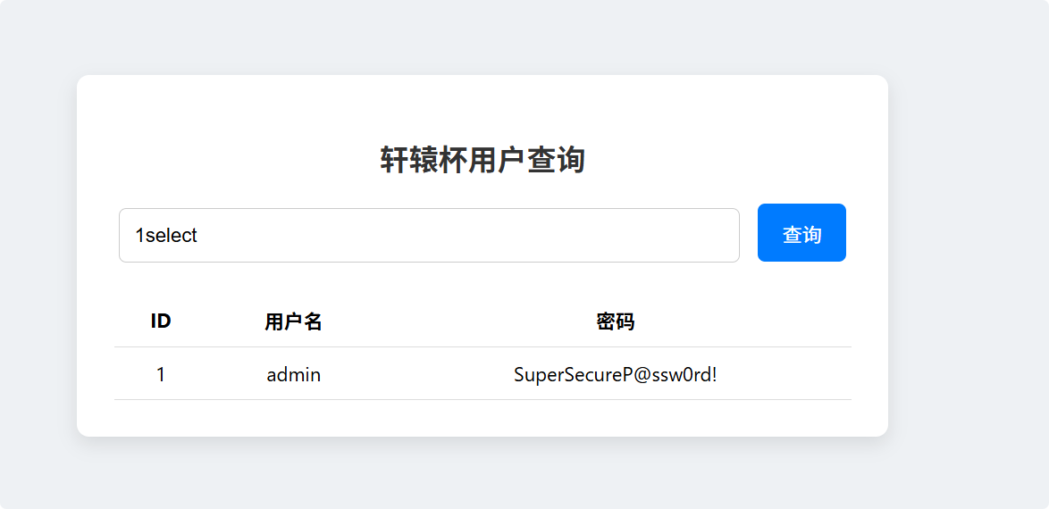Click white card area below the results table

483,418
